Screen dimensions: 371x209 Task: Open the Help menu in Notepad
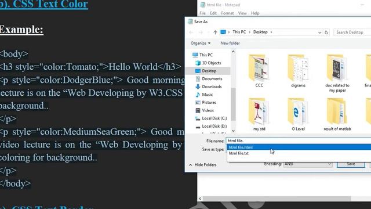pos(255,13)
